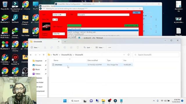Add a new File Explorer tab
The width and height of the screenshot is (186, 104).
click(65, 42)
